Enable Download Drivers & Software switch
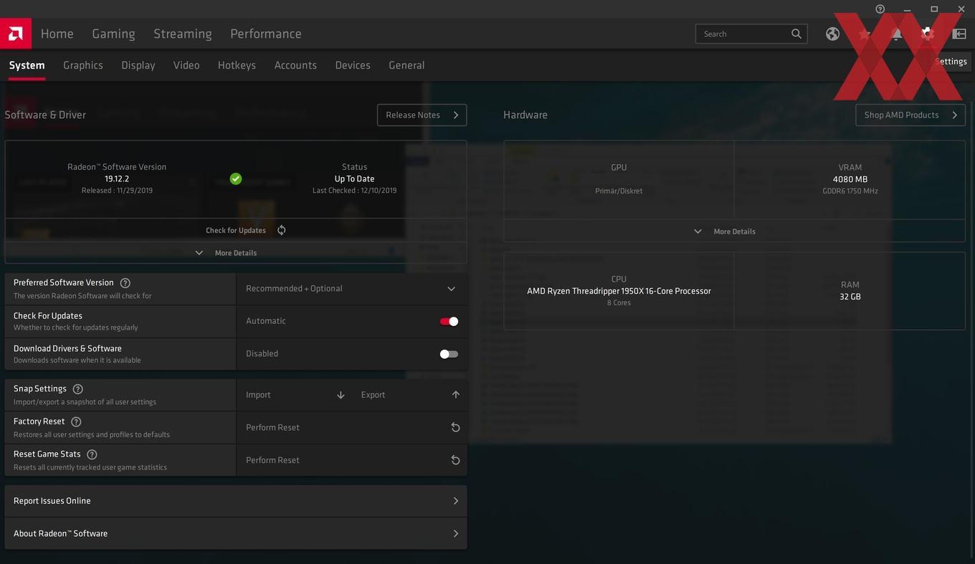This screenshot has width=975, height=564. point(449,354)
